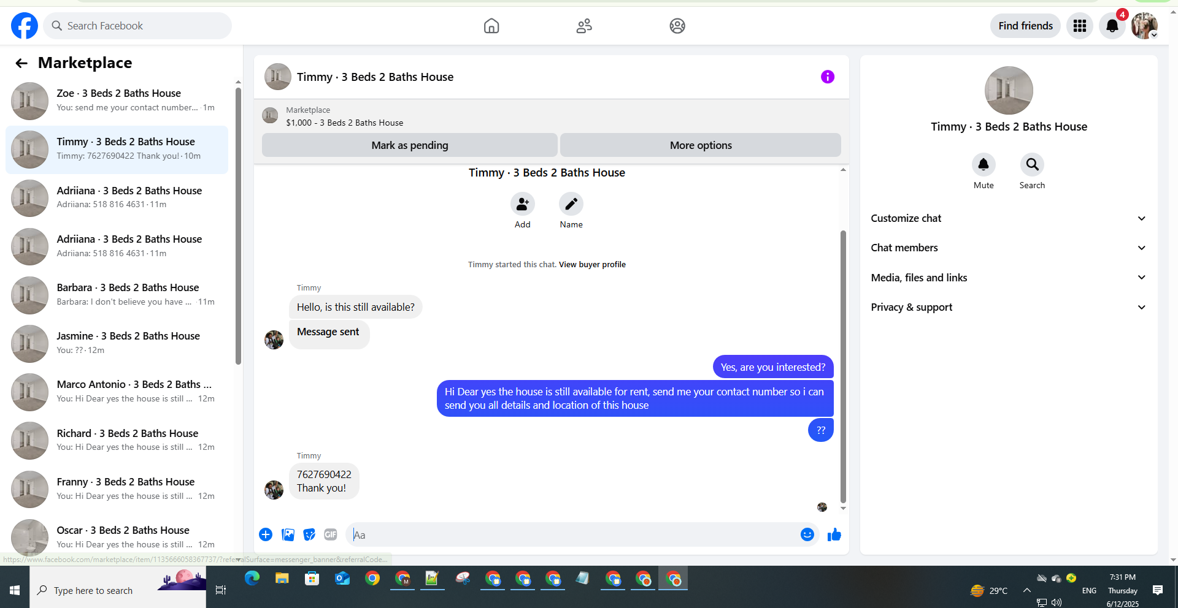The width and height of the screenshot is (1178, 608).
Task: Click Mark as pending button
Action: click(x=410, y=145)
